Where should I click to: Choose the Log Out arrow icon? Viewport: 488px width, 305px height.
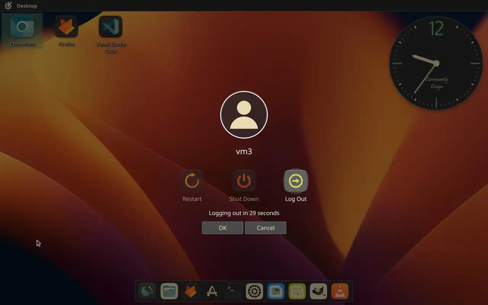[x=296, y=181]
